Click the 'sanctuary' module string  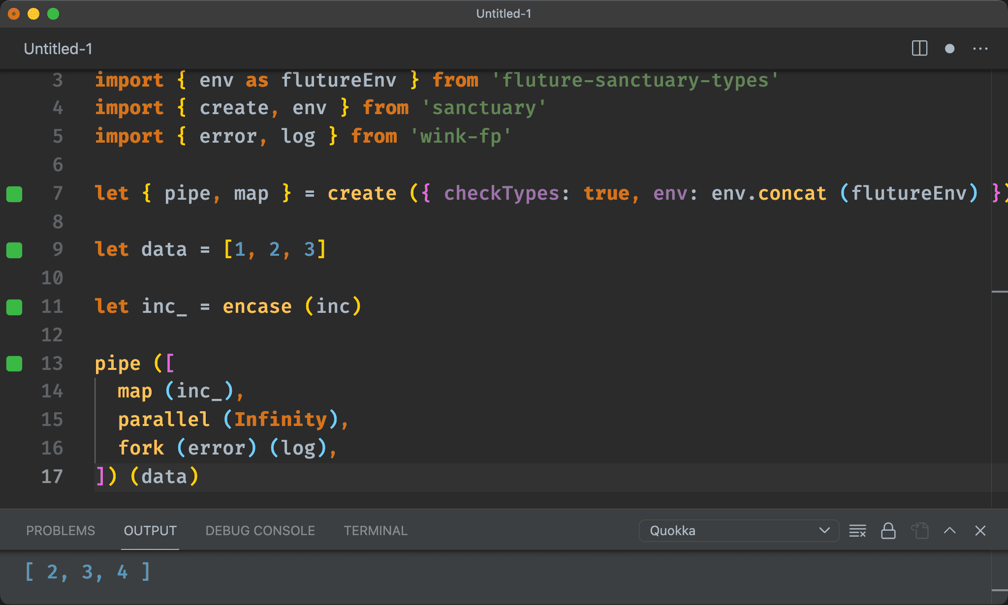pos(484,108)
